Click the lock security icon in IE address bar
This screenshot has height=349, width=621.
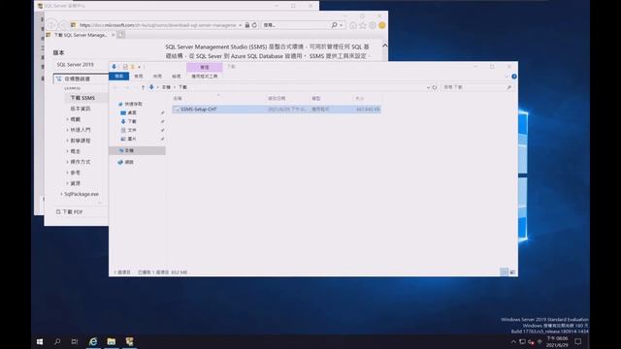pyautogui.click(x=247, y=25)
